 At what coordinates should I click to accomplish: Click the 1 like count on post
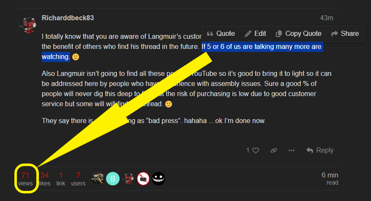248,150
